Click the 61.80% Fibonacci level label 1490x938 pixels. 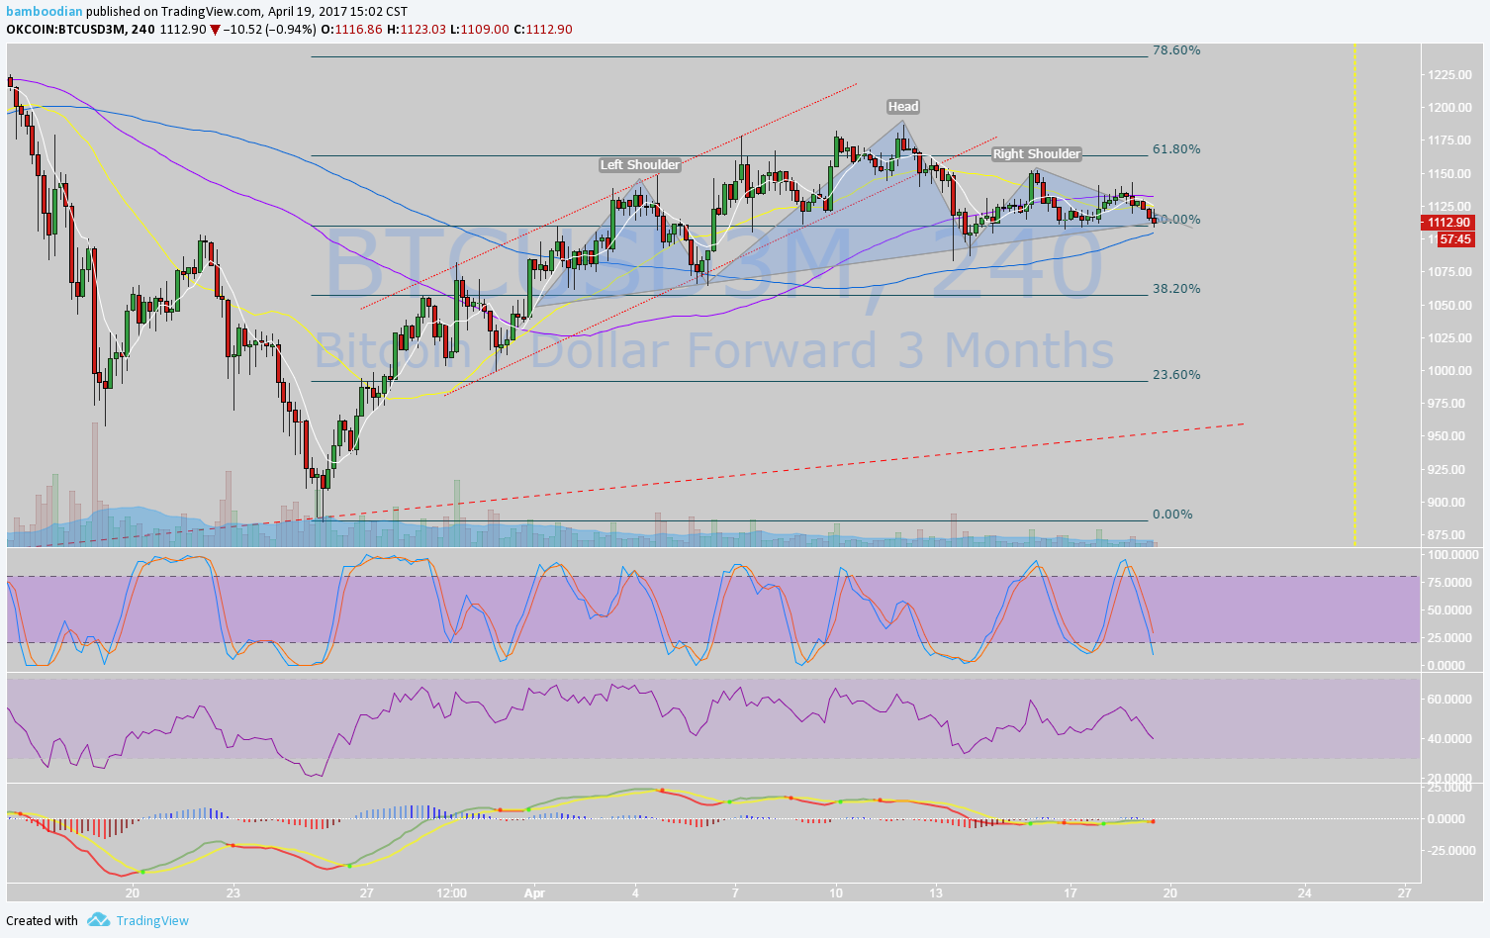coord(1176,149)
